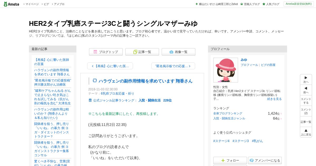Click the green article list icon
316x166 pixels.
point(135,52)
